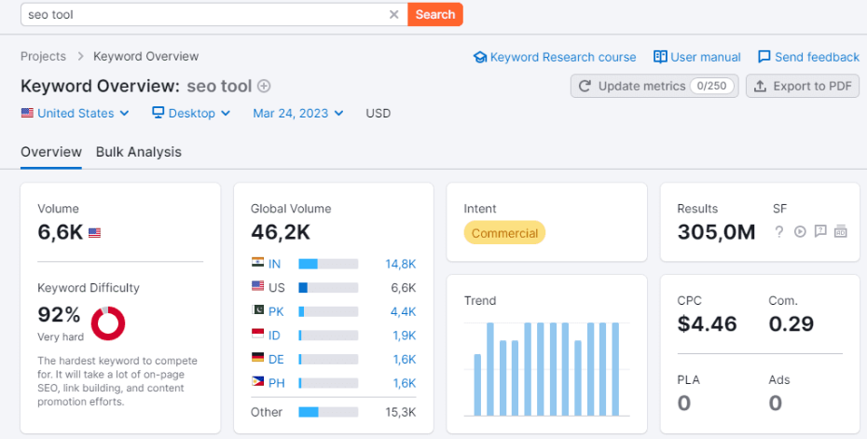The width and height of the screenshot is (867, 439).
Task: Click the SF question mark icon
Action: [779, 232]
